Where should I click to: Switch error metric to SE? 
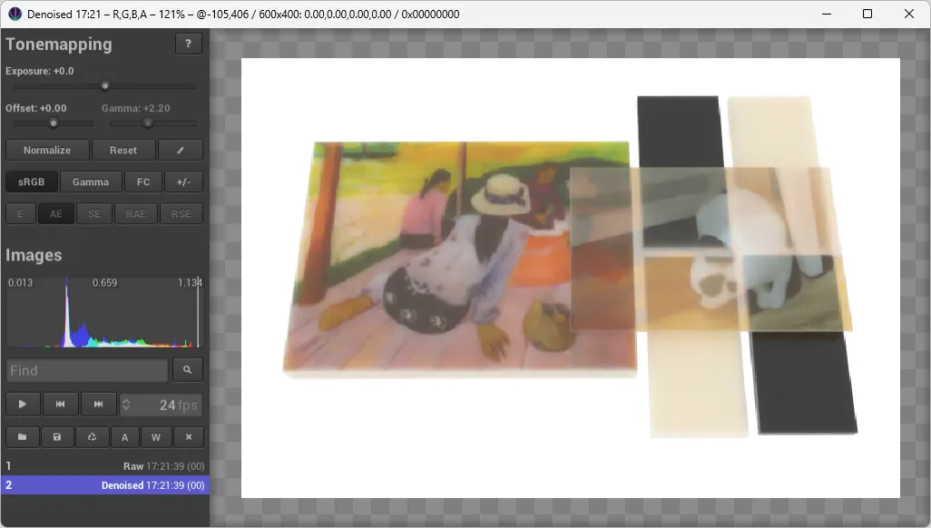[x=93, y=213]
